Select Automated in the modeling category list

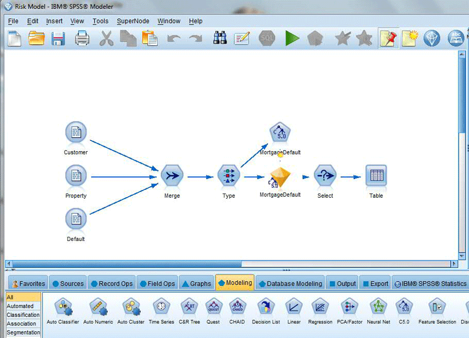pyautogui.click(x=20, y=306)
